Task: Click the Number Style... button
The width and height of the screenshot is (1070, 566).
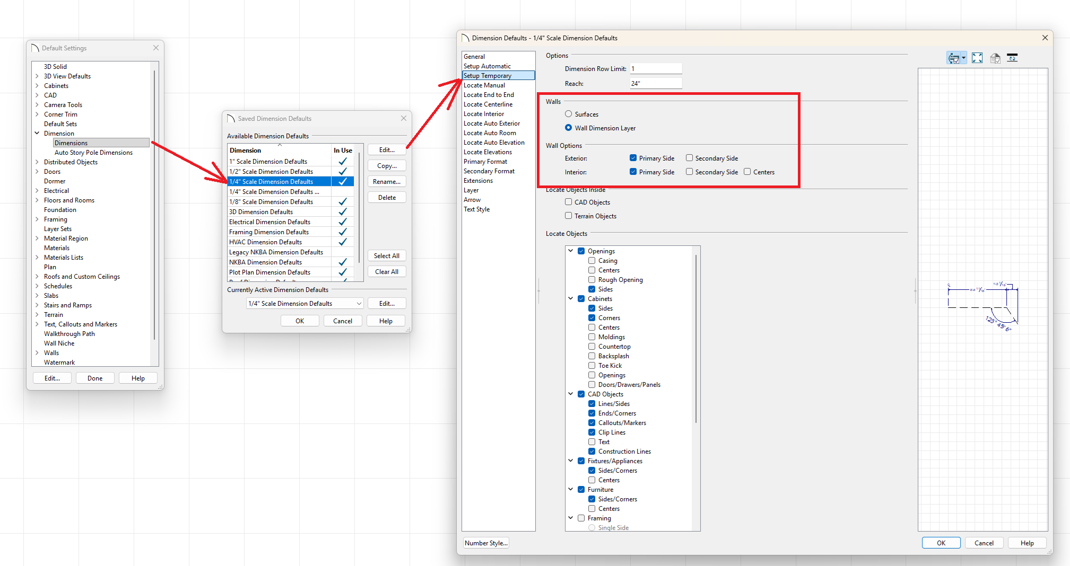Action: (x=485, y=543)
